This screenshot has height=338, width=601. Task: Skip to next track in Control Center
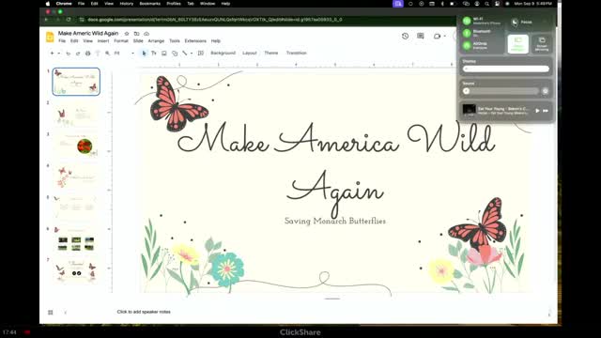pos(546,111)
